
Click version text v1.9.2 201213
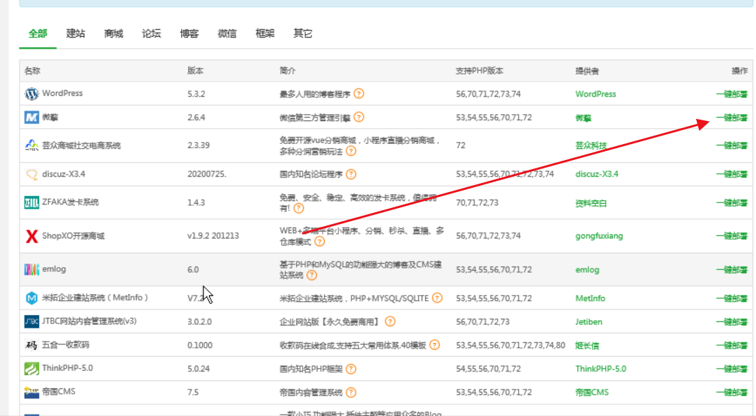click(x=213, y=236)
